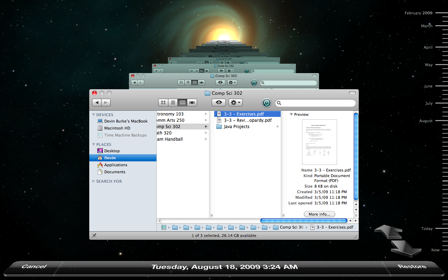Toggle list view in the window just behind

coord(188,83)
